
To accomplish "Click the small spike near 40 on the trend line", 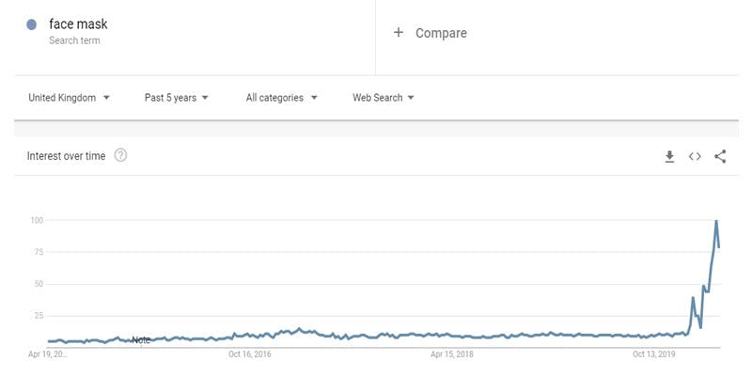I will click(693, 298).
